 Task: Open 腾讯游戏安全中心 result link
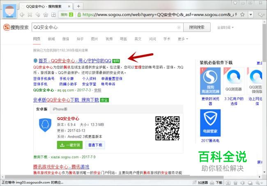(61, 167)
